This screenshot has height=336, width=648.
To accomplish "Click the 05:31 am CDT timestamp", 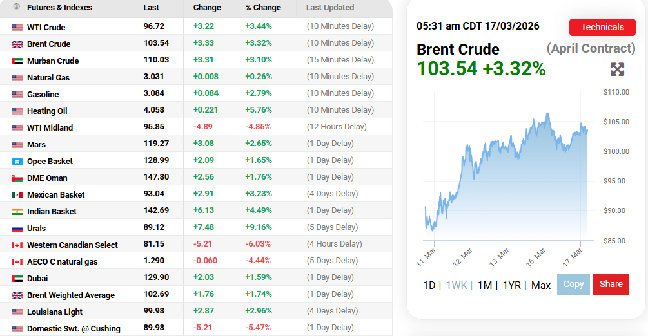I will pyautogui.click(x=478, y=26).
